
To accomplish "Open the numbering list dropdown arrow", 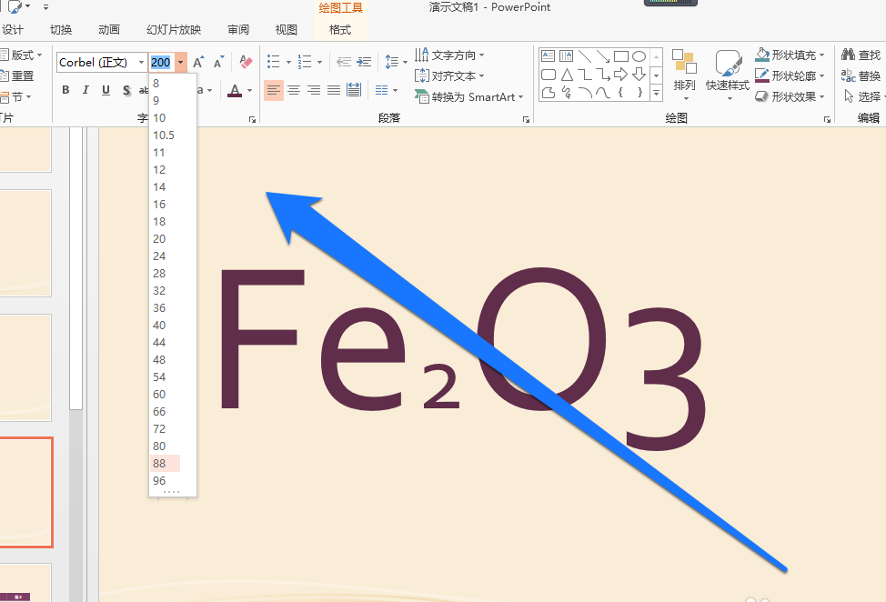I will (319, 62).
